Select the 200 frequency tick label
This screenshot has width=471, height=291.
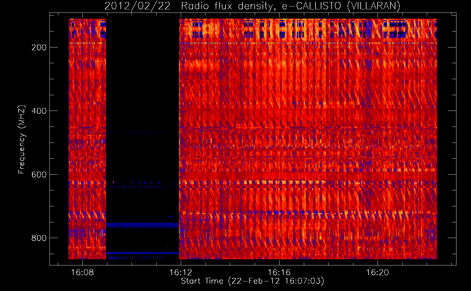click(x=39, y=47)
